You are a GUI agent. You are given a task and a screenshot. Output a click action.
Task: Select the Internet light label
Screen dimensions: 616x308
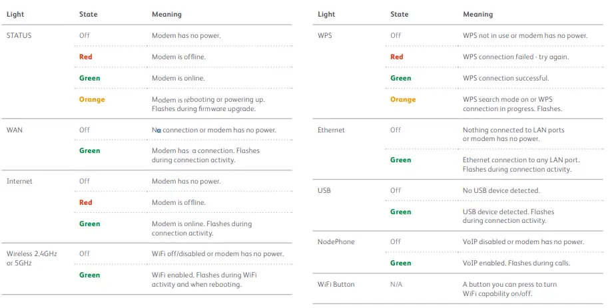(x=19, y=181)
